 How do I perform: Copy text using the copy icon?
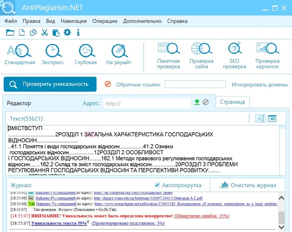click(x=33, y=32)
